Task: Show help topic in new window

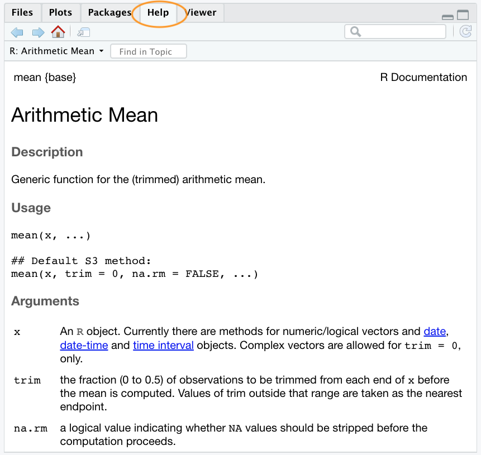Action: [84, 32]
